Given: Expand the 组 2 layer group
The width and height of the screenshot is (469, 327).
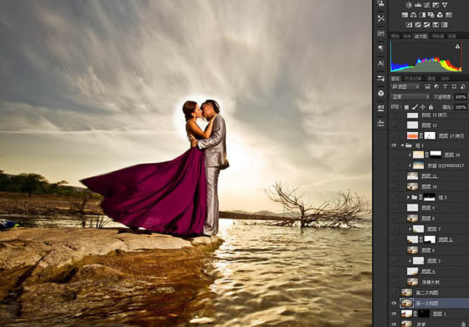Looking at the screenshot, I should [408, 197].
